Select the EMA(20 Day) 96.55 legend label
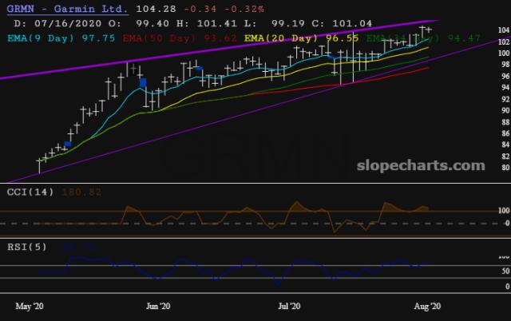 [301, 38]
